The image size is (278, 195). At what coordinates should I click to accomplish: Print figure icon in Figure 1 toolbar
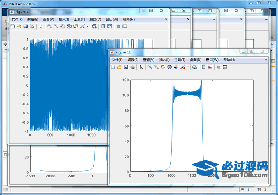pyautogui.click(x=32, y=27)
